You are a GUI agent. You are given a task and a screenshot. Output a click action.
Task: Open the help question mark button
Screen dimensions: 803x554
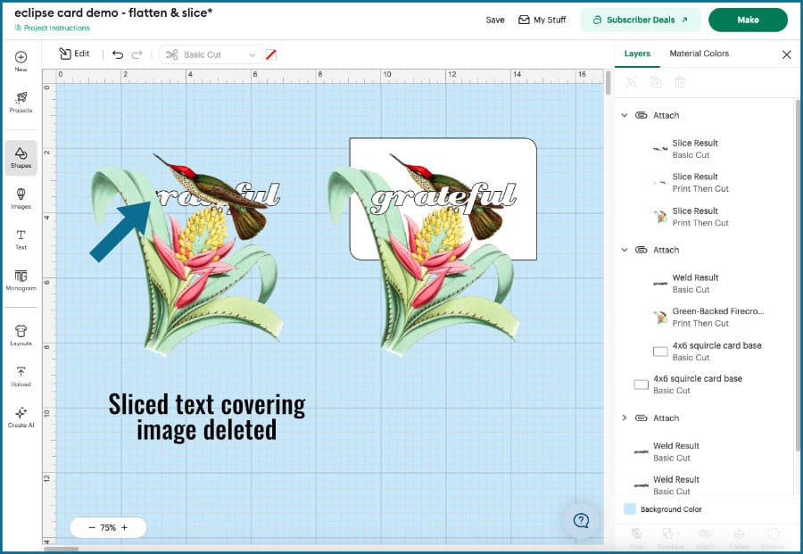tap(581, 521)
